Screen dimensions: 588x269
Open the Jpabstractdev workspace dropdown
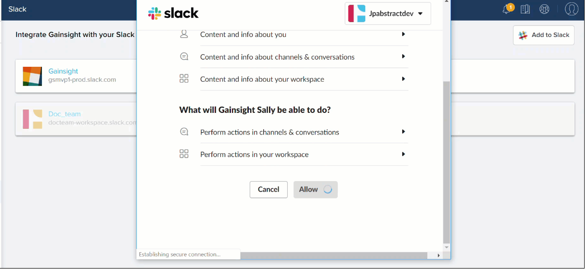coord(388,13)
